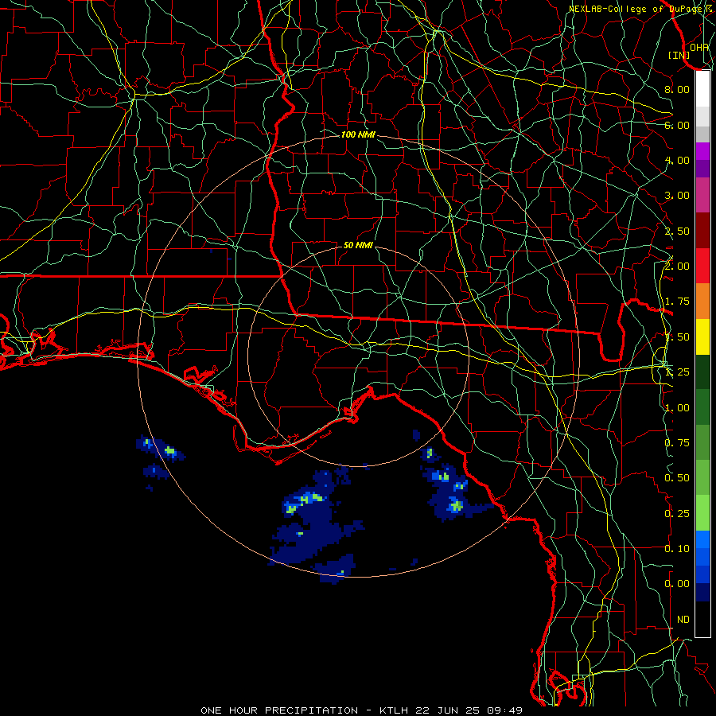Select the yellow swatch in the legend
716x716 pixels.
point(702,337)
